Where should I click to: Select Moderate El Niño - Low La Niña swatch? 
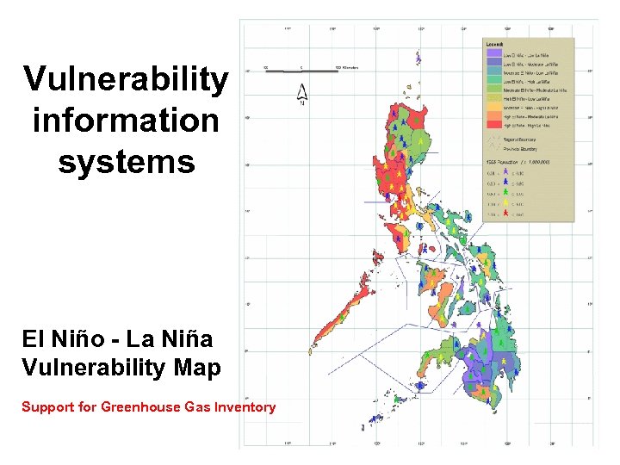pyautogui.click(x=494, y=71)
